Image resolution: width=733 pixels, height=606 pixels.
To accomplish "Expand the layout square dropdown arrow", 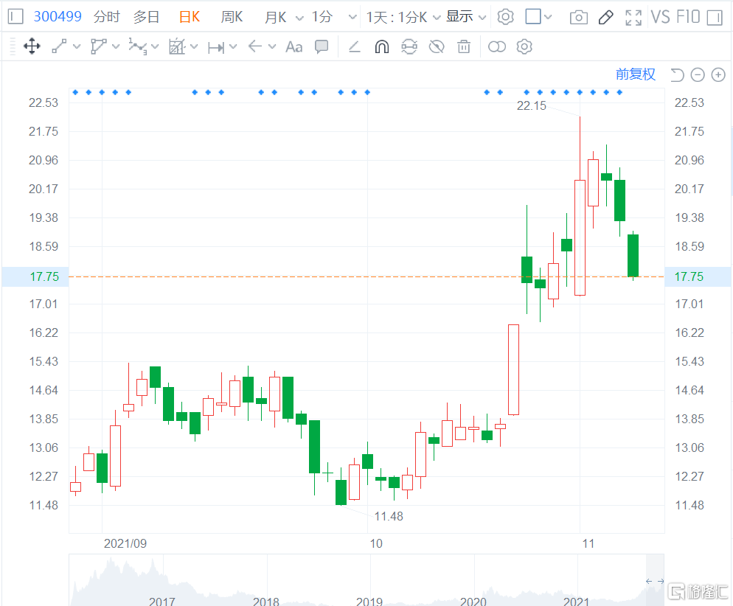I will 549,17.
